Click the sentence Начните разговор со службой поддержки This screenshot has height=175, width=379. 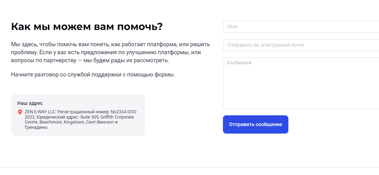93,75
